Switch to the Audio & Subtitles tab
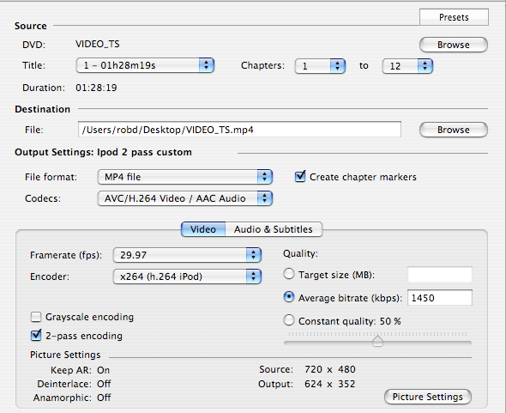The width and height of the screenshot is (506, 413). point(274,229)
